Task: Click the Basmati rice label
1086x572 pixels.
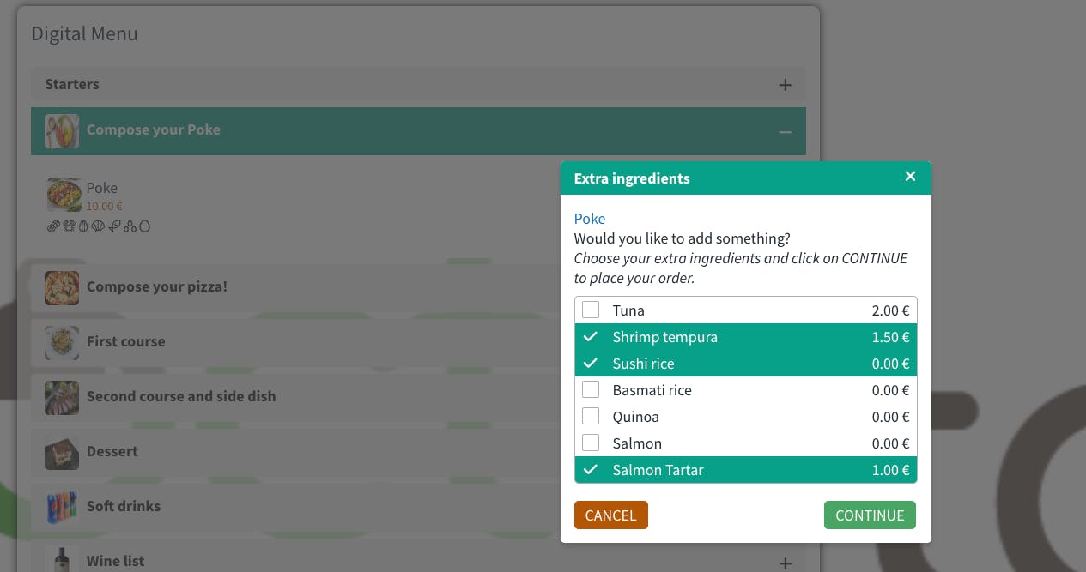Action: coord(652,390)
